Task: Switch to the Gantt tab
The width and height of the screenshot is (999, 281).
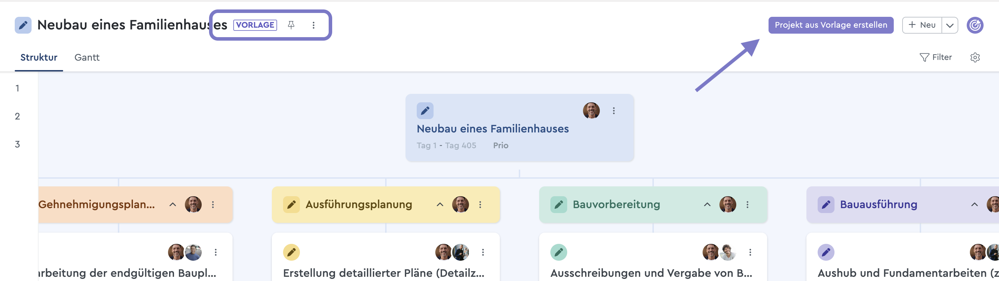Action: (x=87, y=57)
